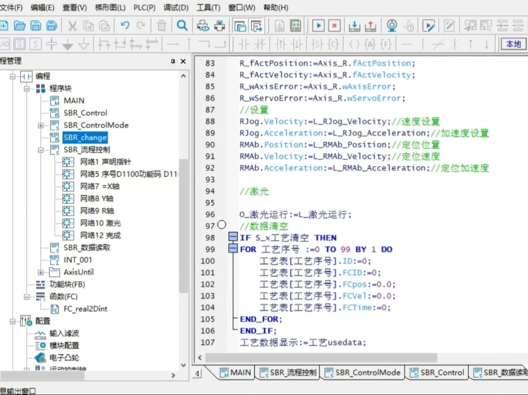Click the redo arrow icon
The width and height of the screenshot is (528, 395).
tap(141, 25)
